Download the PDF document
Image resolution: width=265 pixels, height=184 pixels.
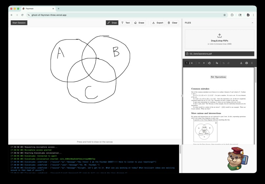point(241,63)
